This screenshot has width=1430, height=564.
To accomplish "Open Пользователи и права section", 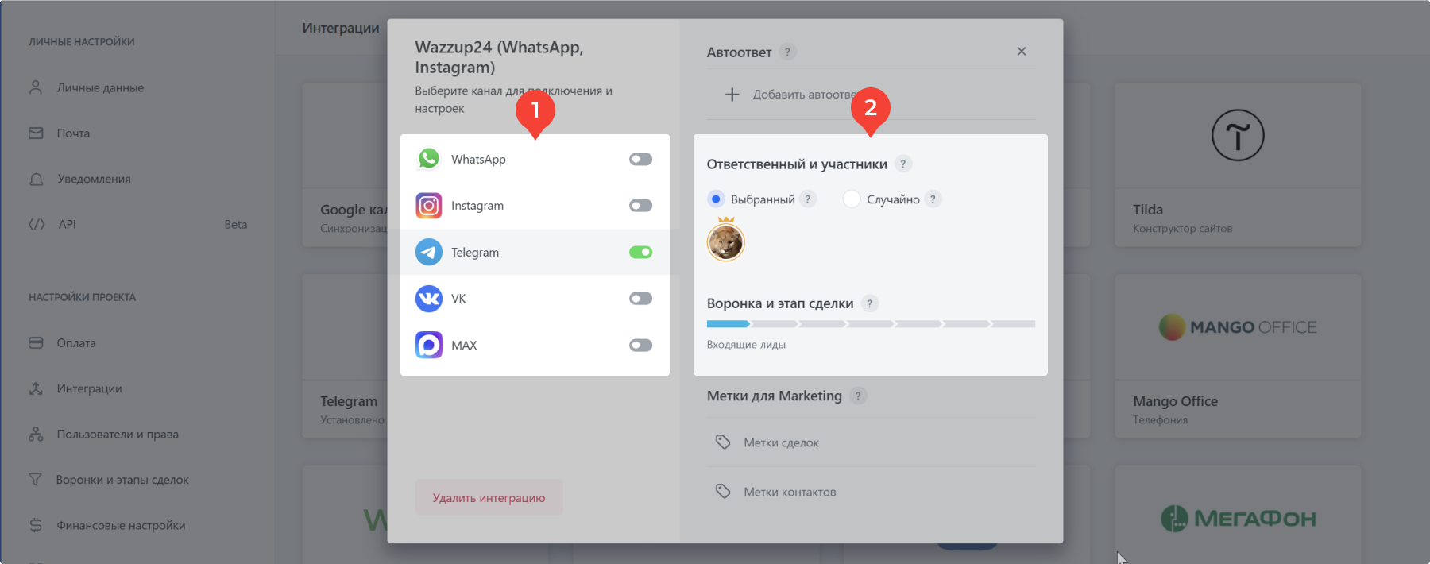I will coord(118,435).
